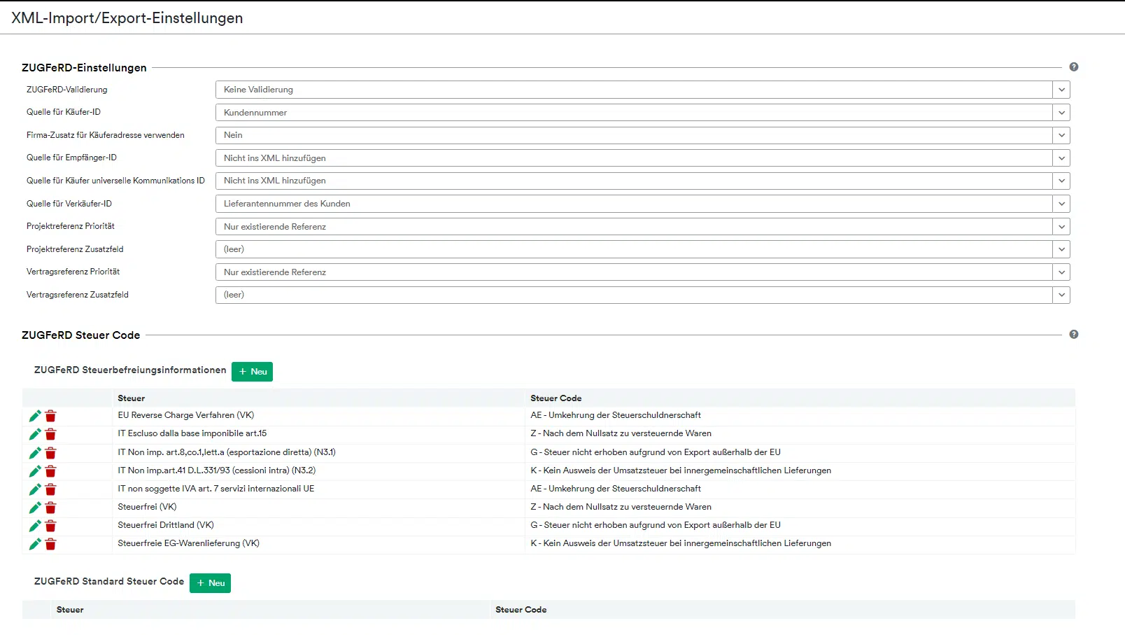Select 'IT Non imp. art.8,co.1,lett.a' cell
Screen dimensions: 1125x635
tap(318, 452)
